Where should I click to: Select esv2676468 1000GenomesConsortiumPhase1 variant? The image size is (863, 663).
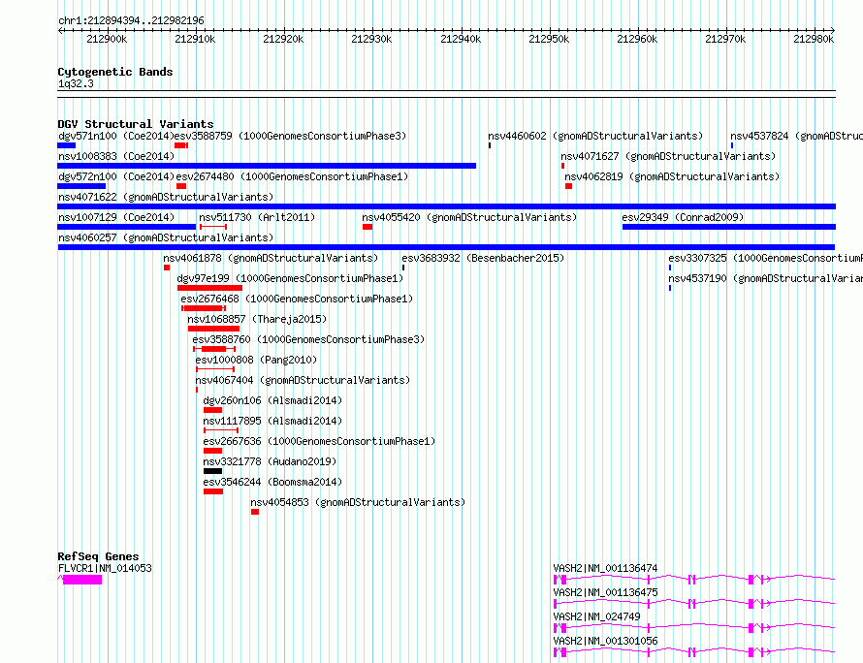coord(297,299)
